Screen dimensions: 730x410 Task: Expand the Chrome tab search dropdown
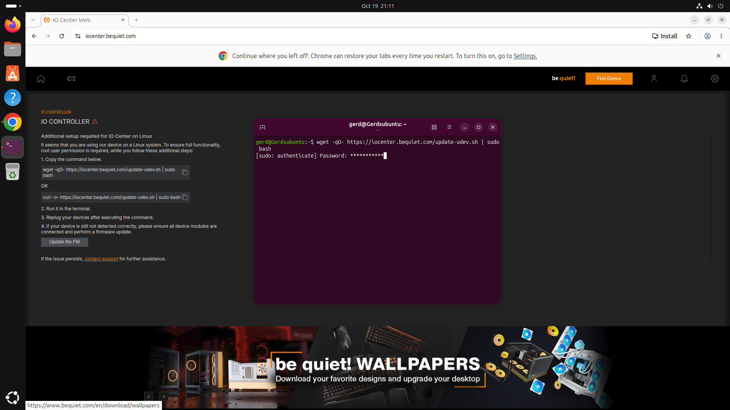[x=33, y=20]
